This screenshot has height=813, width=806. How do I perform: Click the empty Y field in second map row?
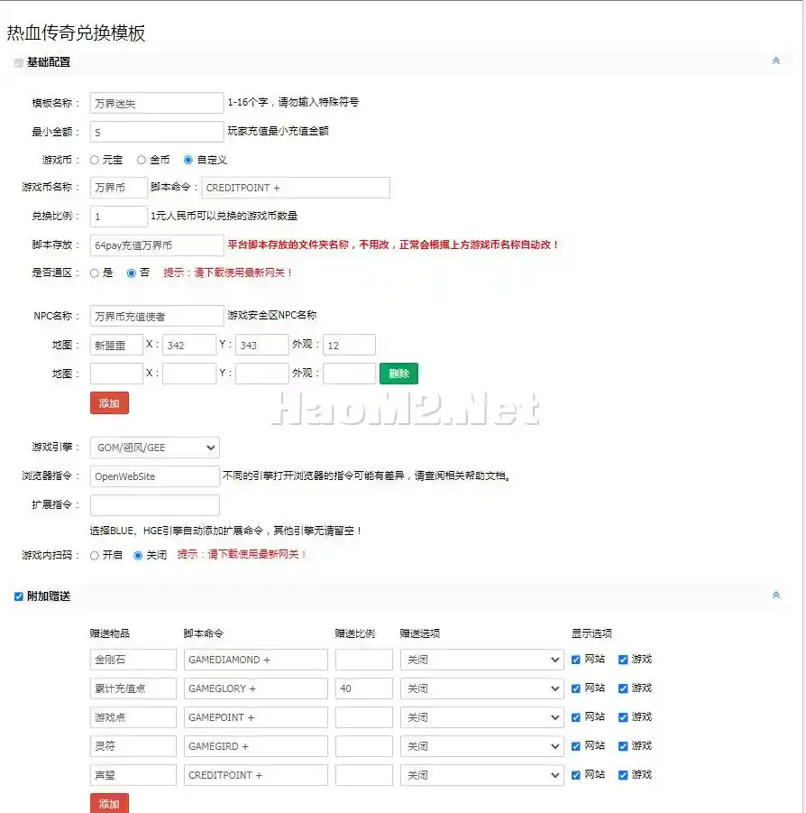point(262,374)
